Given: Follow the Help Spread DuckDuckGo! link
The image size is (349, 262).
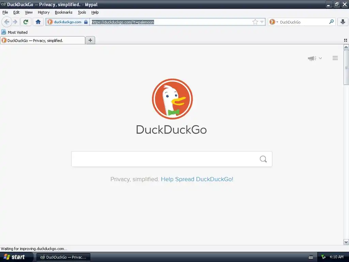Looking at the screenshot, I should point(197,179).
